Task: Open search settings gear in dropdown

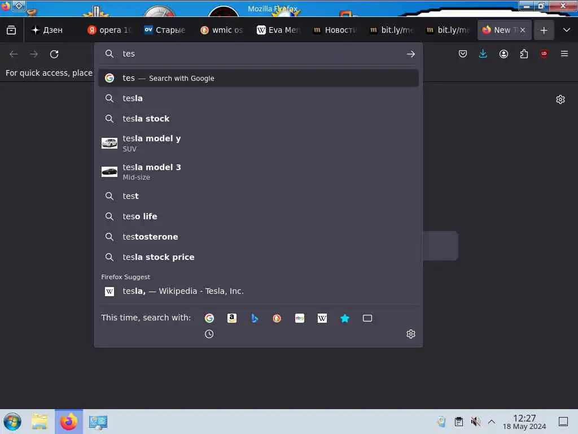Action: click(x=411, y=334)
